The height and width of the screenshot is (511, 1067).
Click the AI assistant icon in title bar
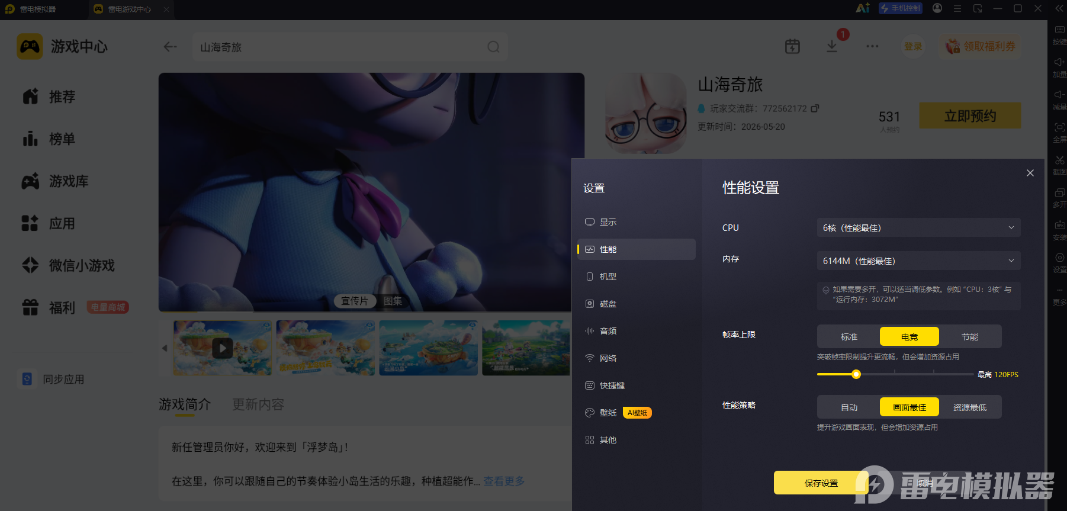click(x=863, y=8)
